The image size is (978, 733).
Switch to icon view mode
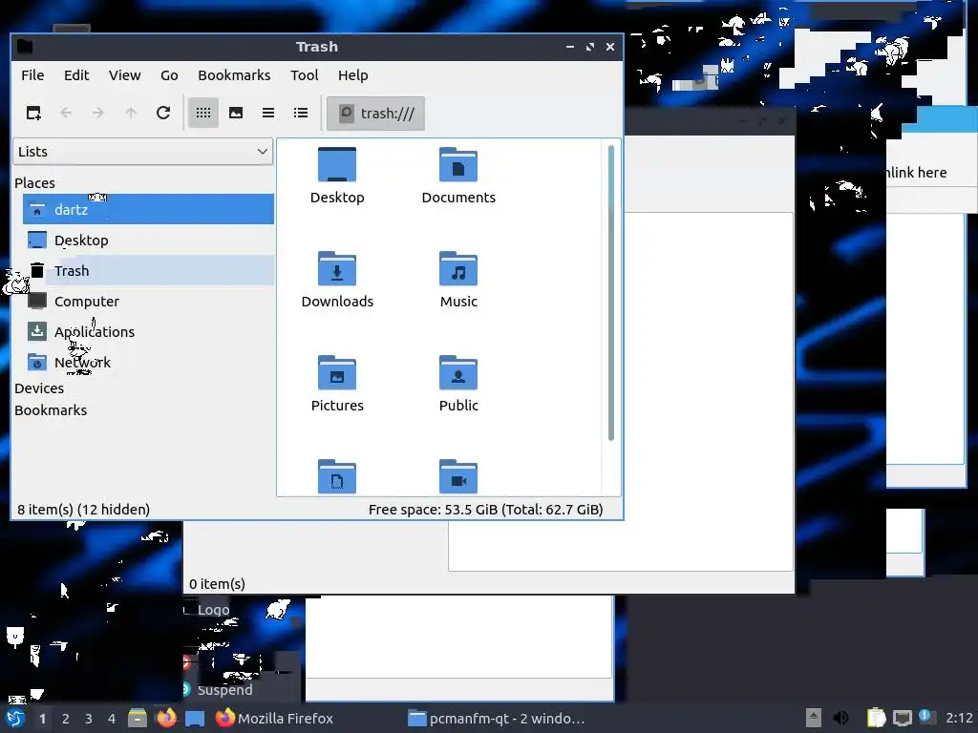(203, 113)
